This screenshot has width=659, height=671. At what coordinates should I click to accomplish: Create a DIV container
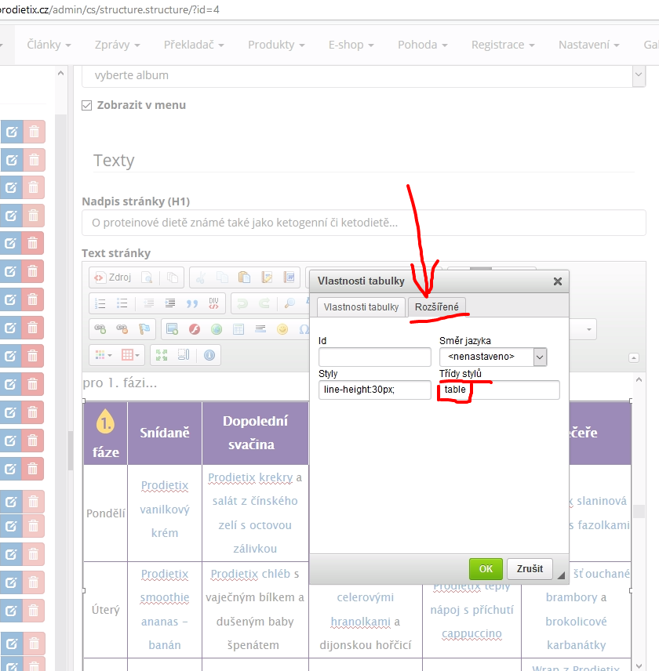tap(213, 303)
